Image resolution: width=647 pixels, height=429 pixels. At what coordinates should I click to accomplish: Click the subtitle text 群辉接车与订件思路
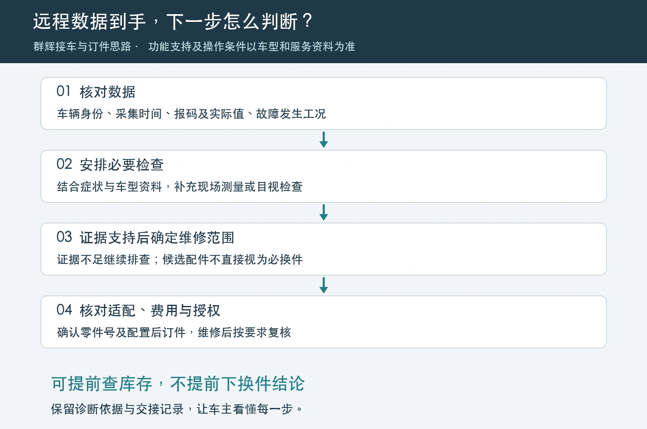(82, 47)
